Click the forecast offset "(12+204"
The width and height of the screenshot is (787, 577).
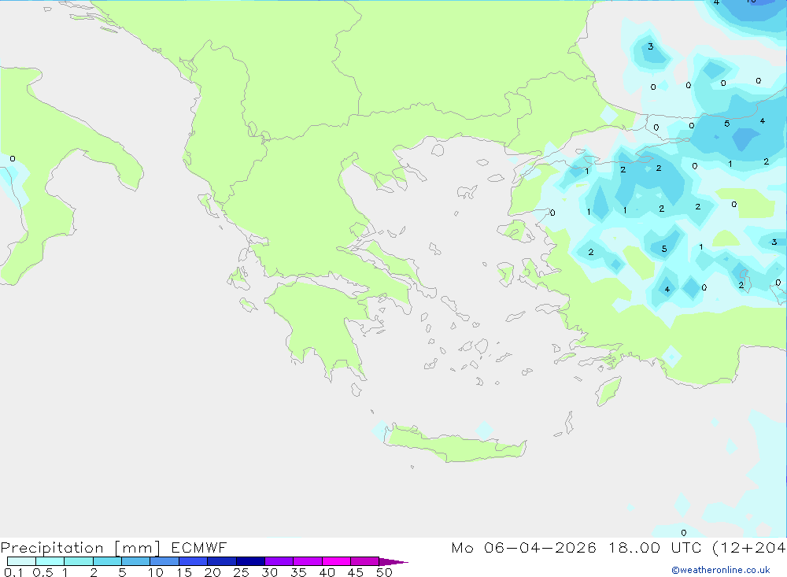pos(749,547)
